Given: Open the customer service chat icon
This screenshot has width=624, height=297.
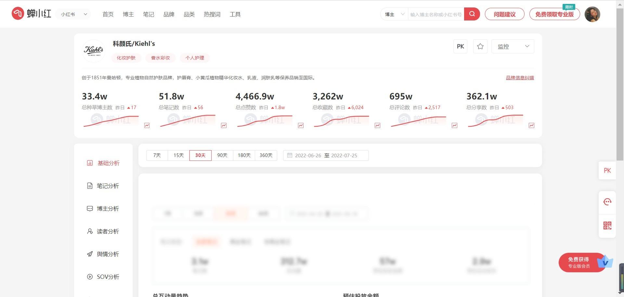Looking at the screenshot, I should 607,202.
